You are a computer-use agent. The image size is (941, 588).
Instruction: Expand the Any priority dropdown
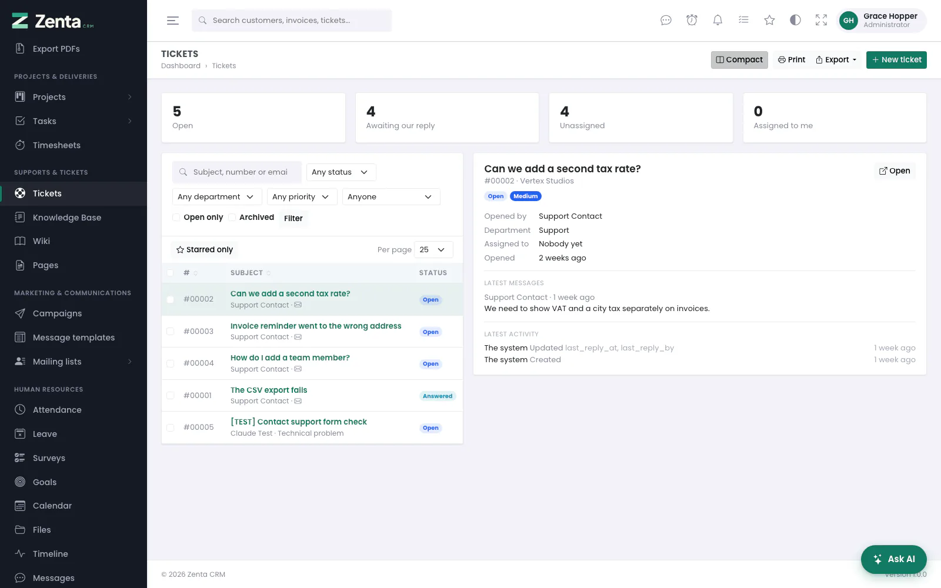pyautogui.click(x=302, y=197)
